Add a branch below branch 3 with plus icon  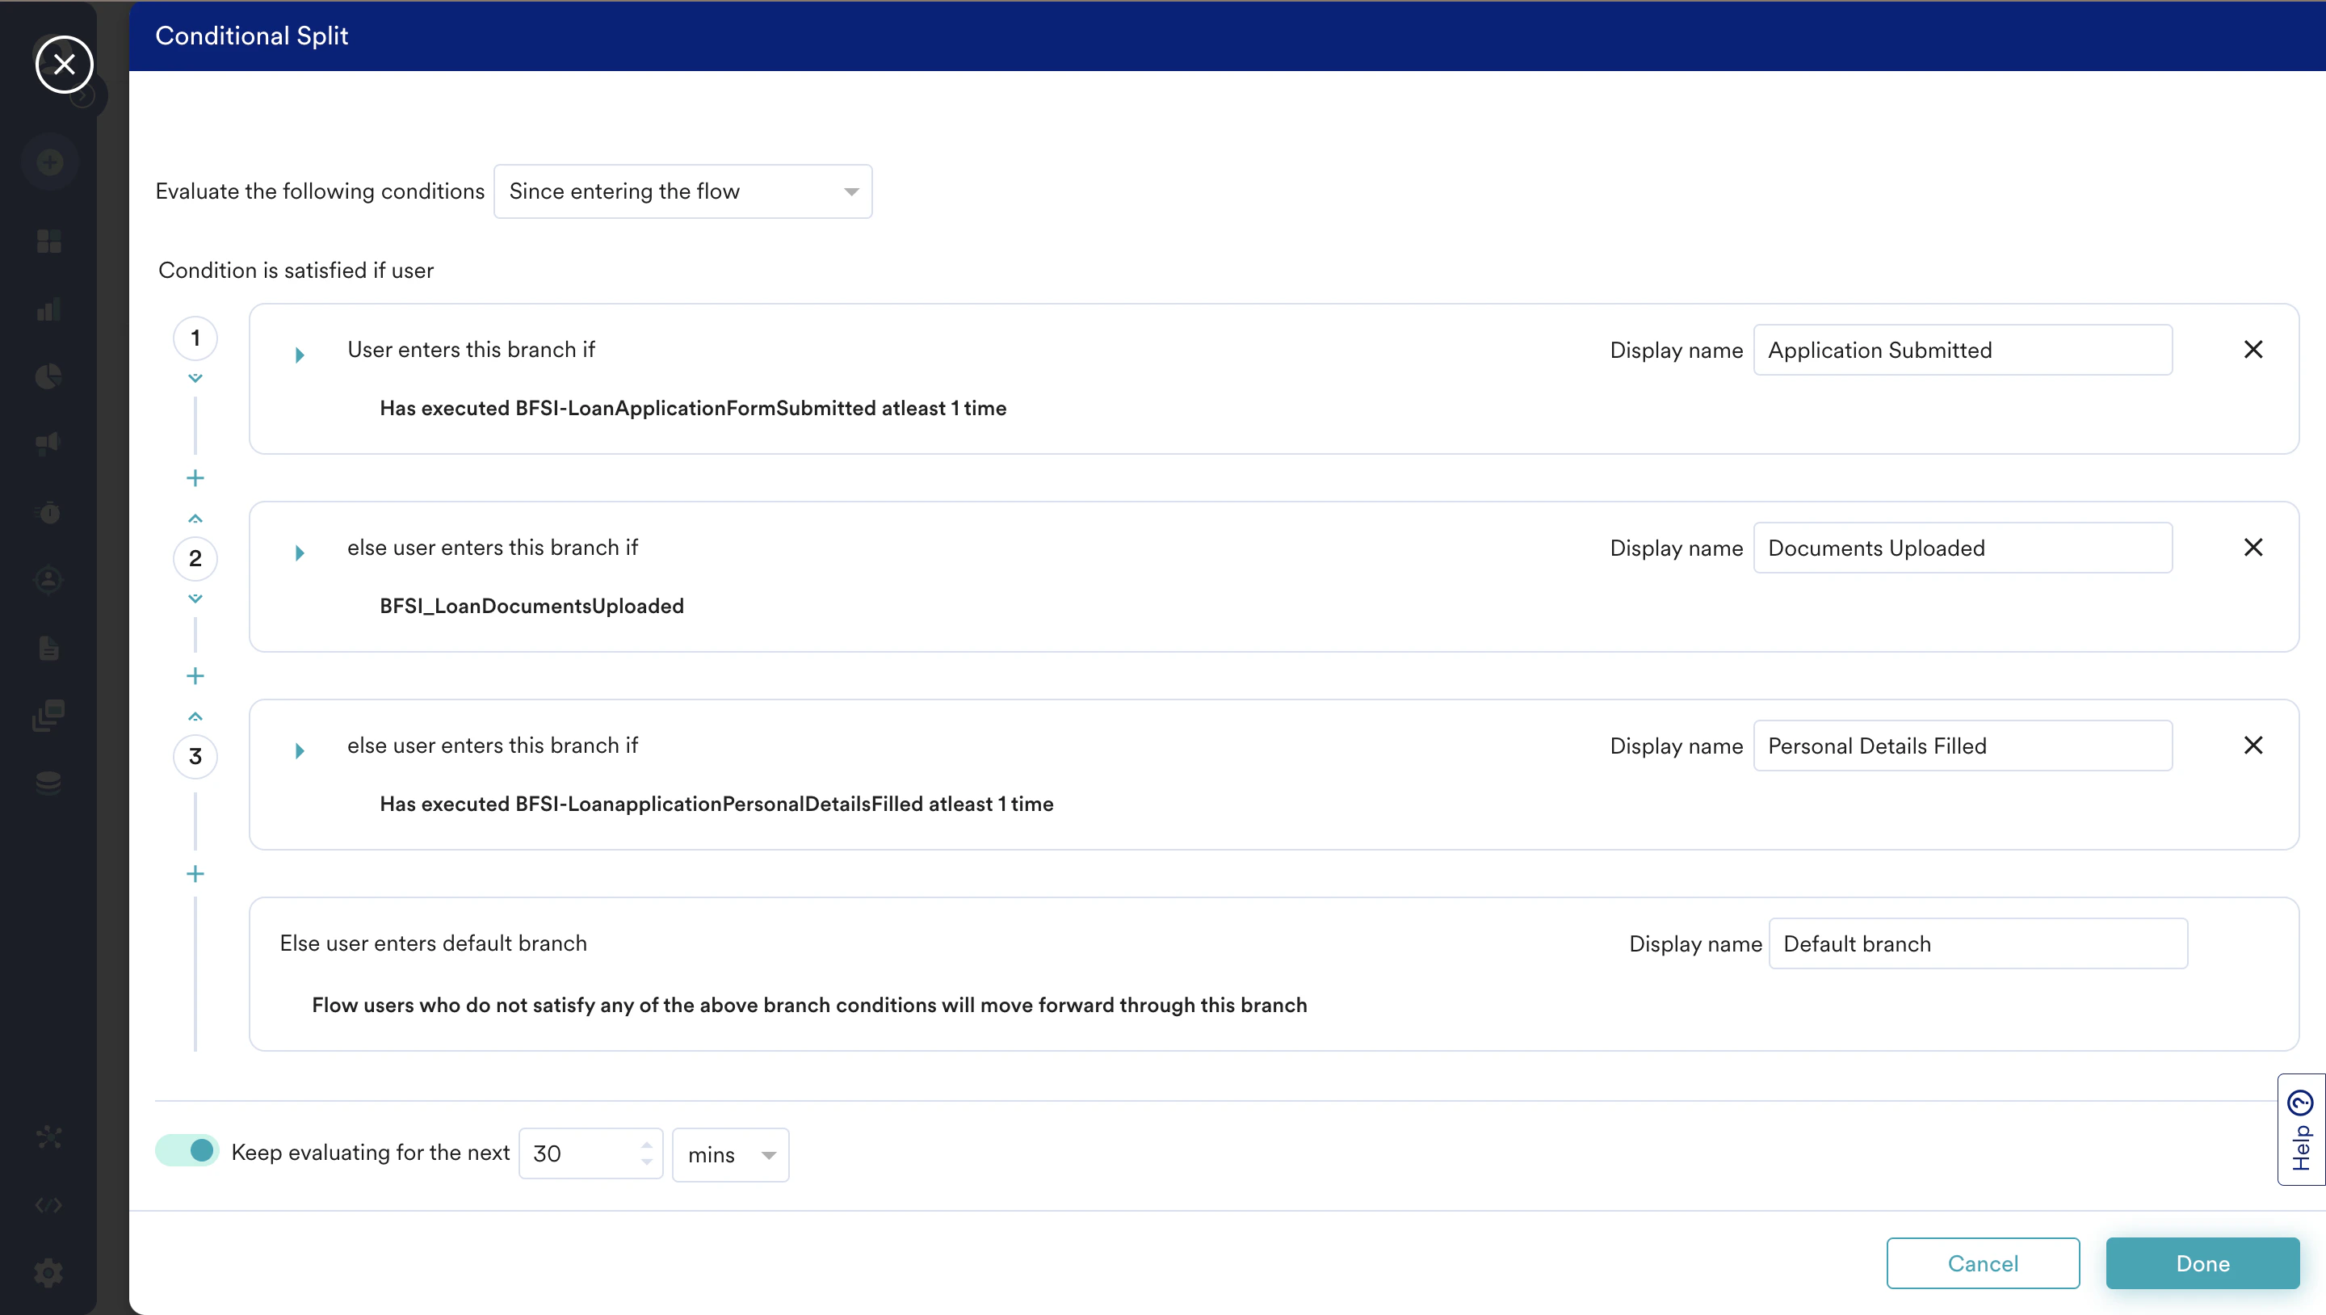click(x=195, y=873)
